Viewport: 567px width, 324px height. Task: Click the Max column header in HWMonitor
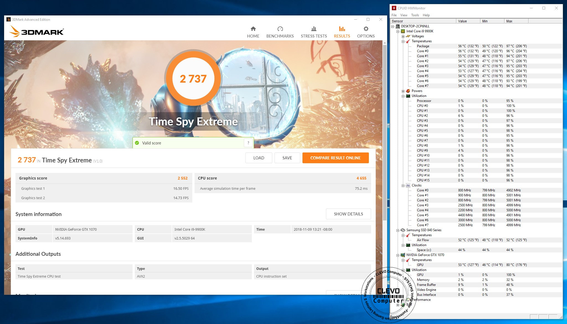pyautogui.click(x=516, y=21)
